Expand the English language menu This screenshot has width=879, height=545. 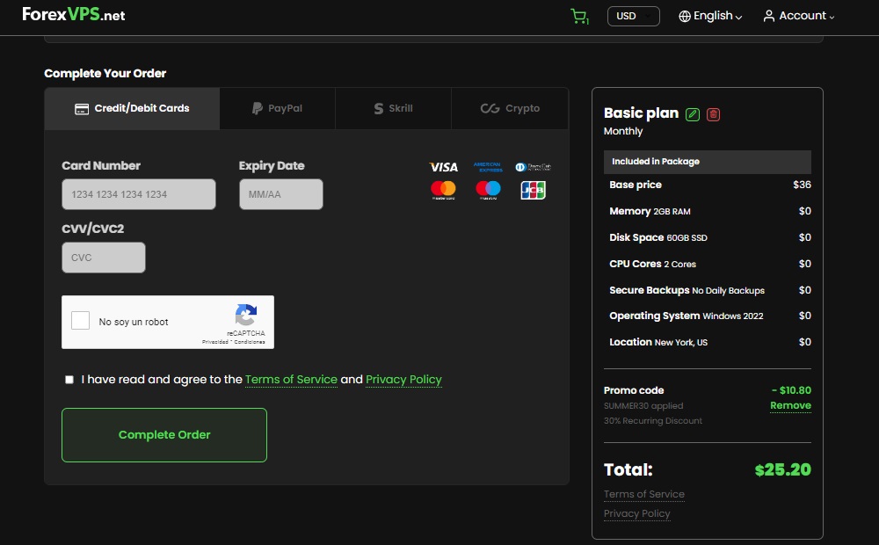(710, 16)
